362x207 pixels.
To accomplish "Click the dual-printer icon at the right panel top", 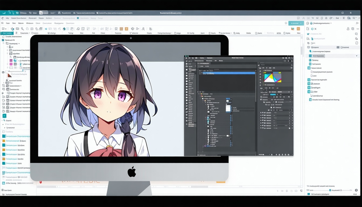I will [348, 29].
